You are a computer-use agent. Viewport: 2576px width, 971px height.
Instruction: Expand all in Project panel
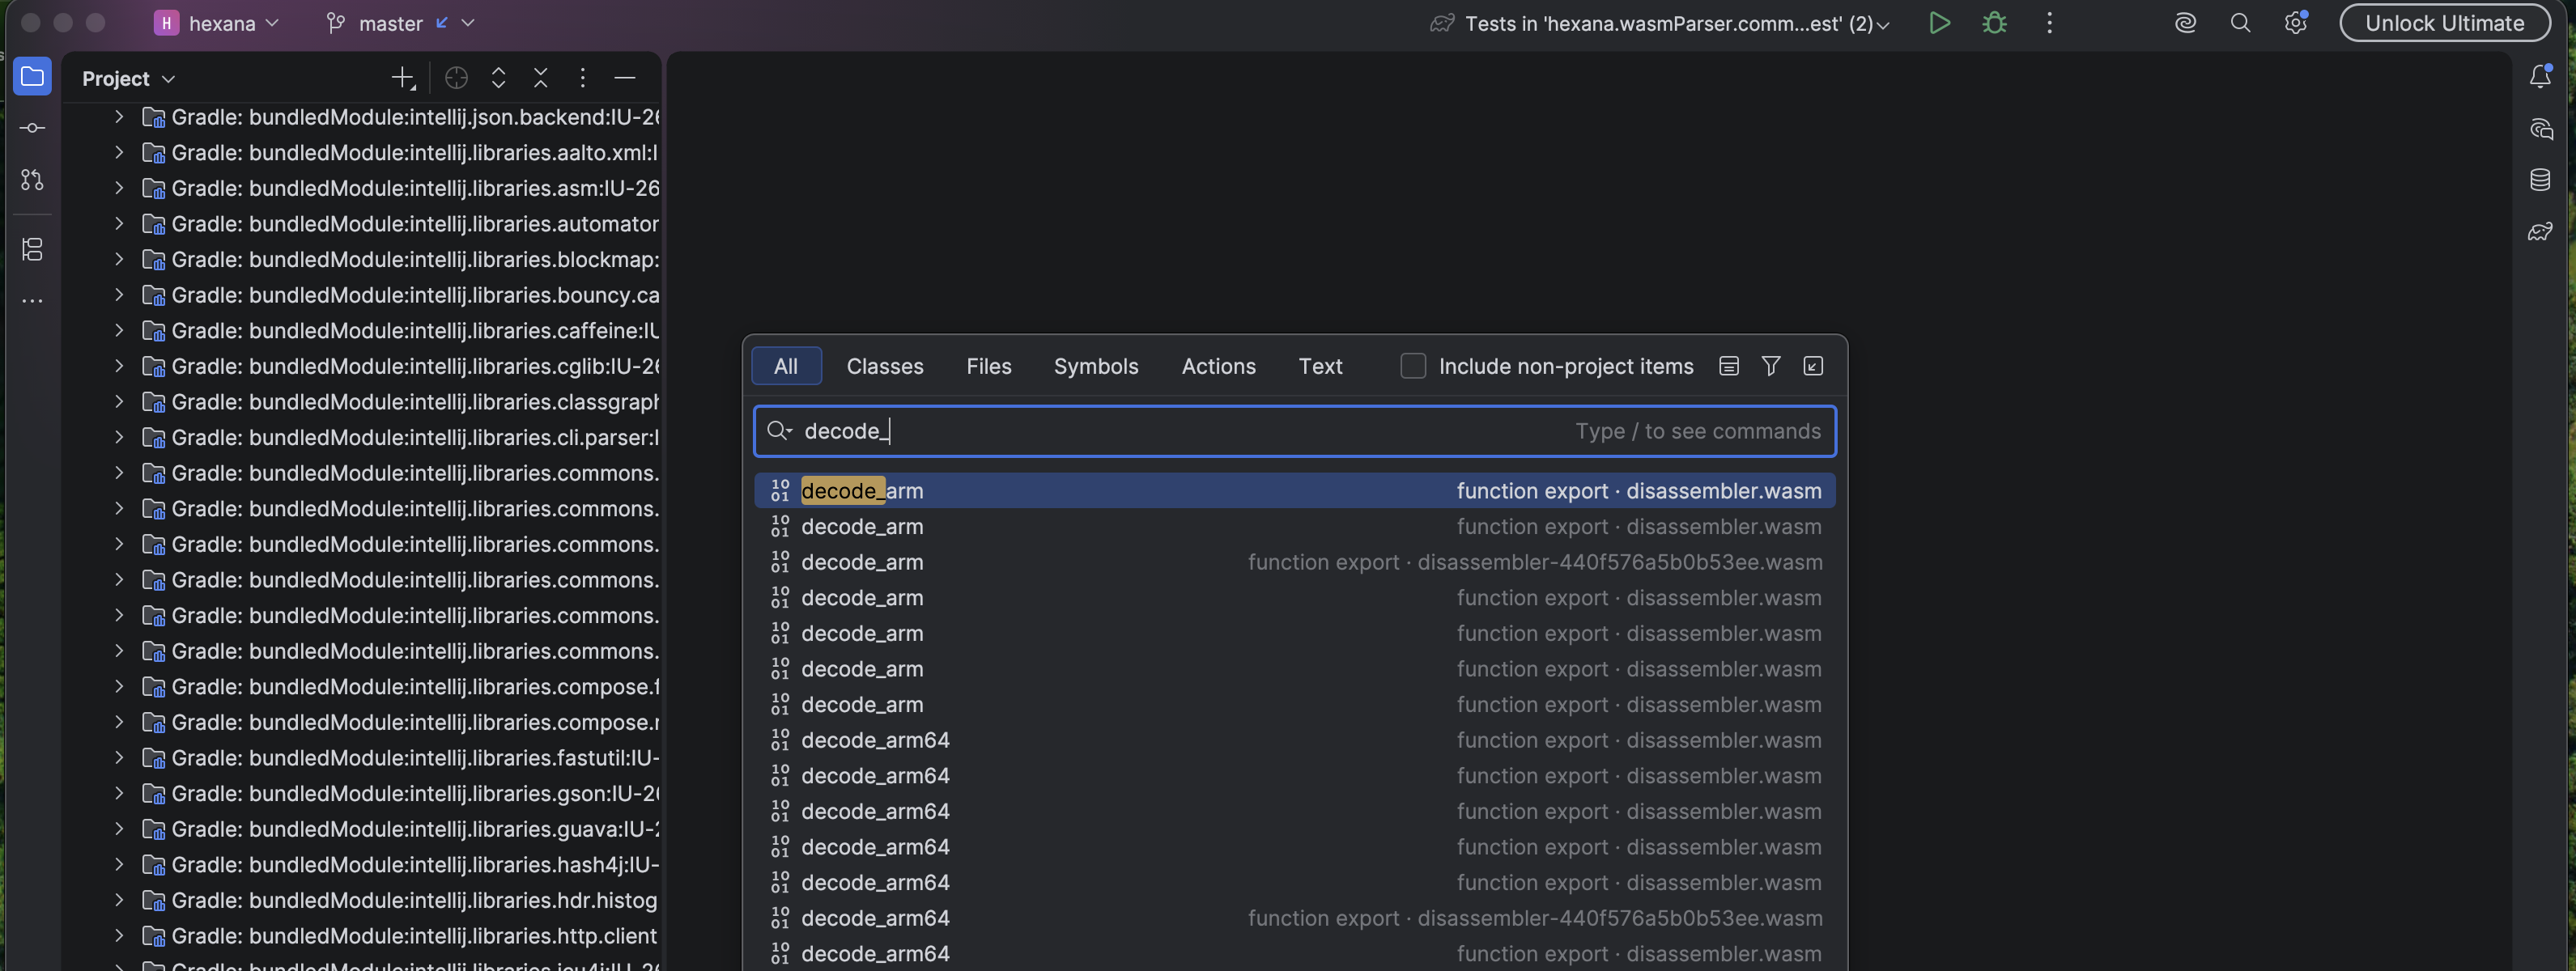[498, 78]
